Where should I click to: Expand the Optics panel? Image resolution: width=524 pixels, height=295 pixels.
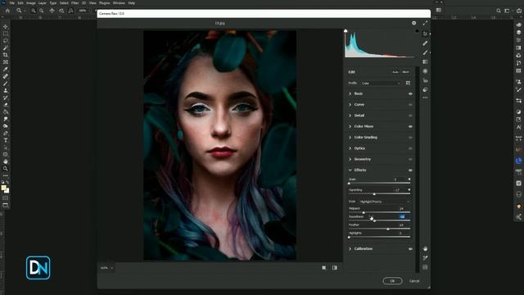(350, 148)
